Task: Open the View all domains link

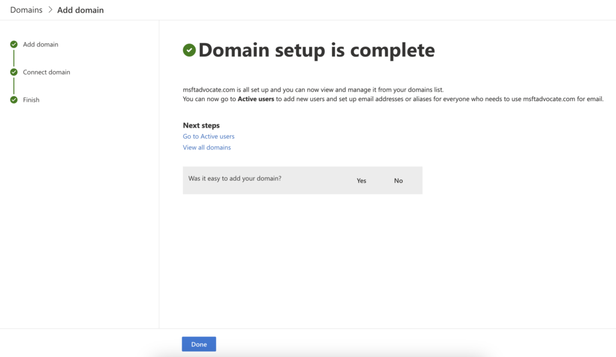Action: coord(207,147)
